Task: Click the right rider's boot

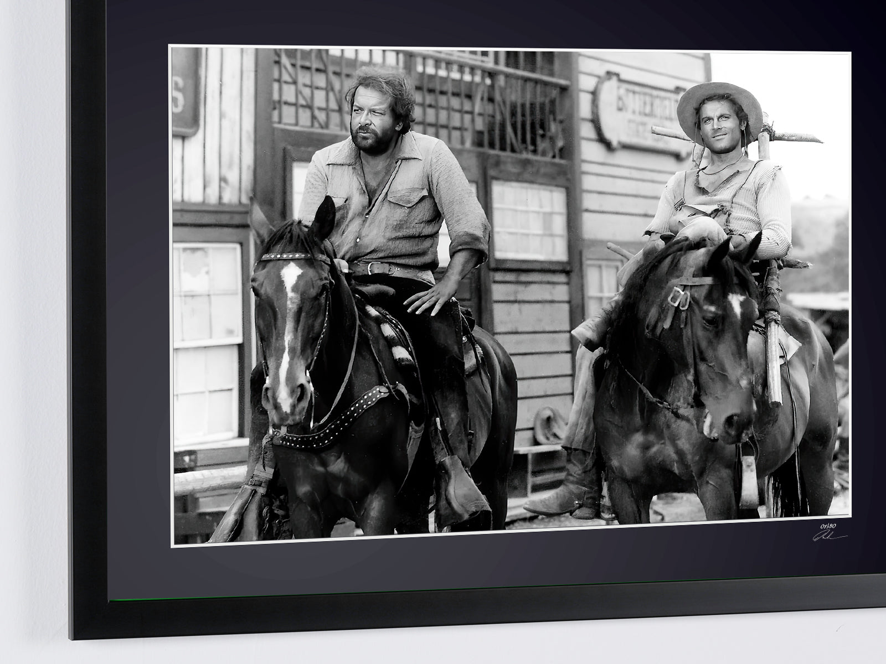Action: tap(559, 495)
